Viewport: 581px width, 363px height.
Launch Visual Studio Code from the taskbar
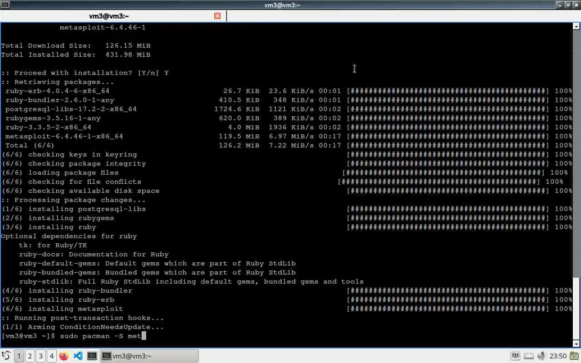click(78, 356)
